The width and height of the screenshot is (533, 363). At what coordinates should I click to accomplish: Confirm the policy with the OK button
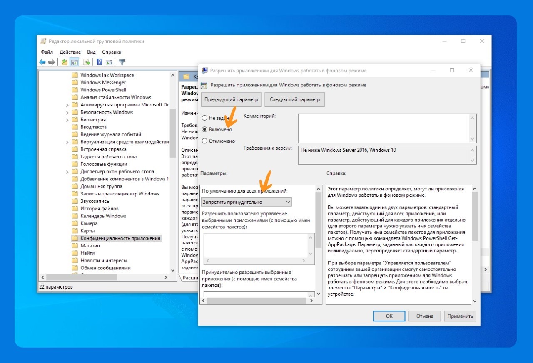click(x=389, y=316)
